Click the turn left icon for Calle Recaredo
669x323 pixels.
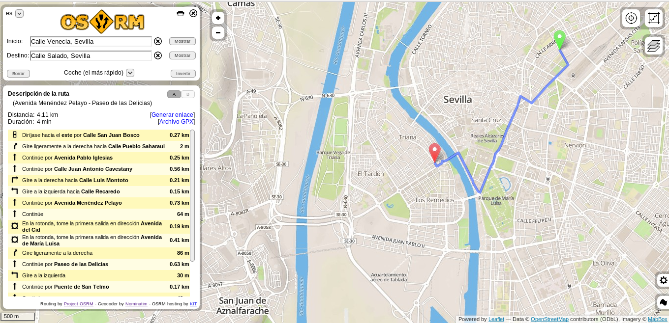click(x=15, y=191)
